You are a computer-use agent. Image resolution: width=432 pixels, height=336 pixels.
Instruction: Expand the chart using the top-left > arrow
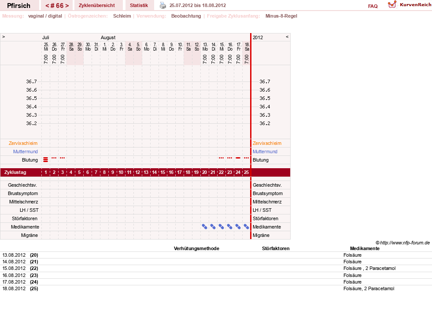pyautogui.click(x=4, y=37)
